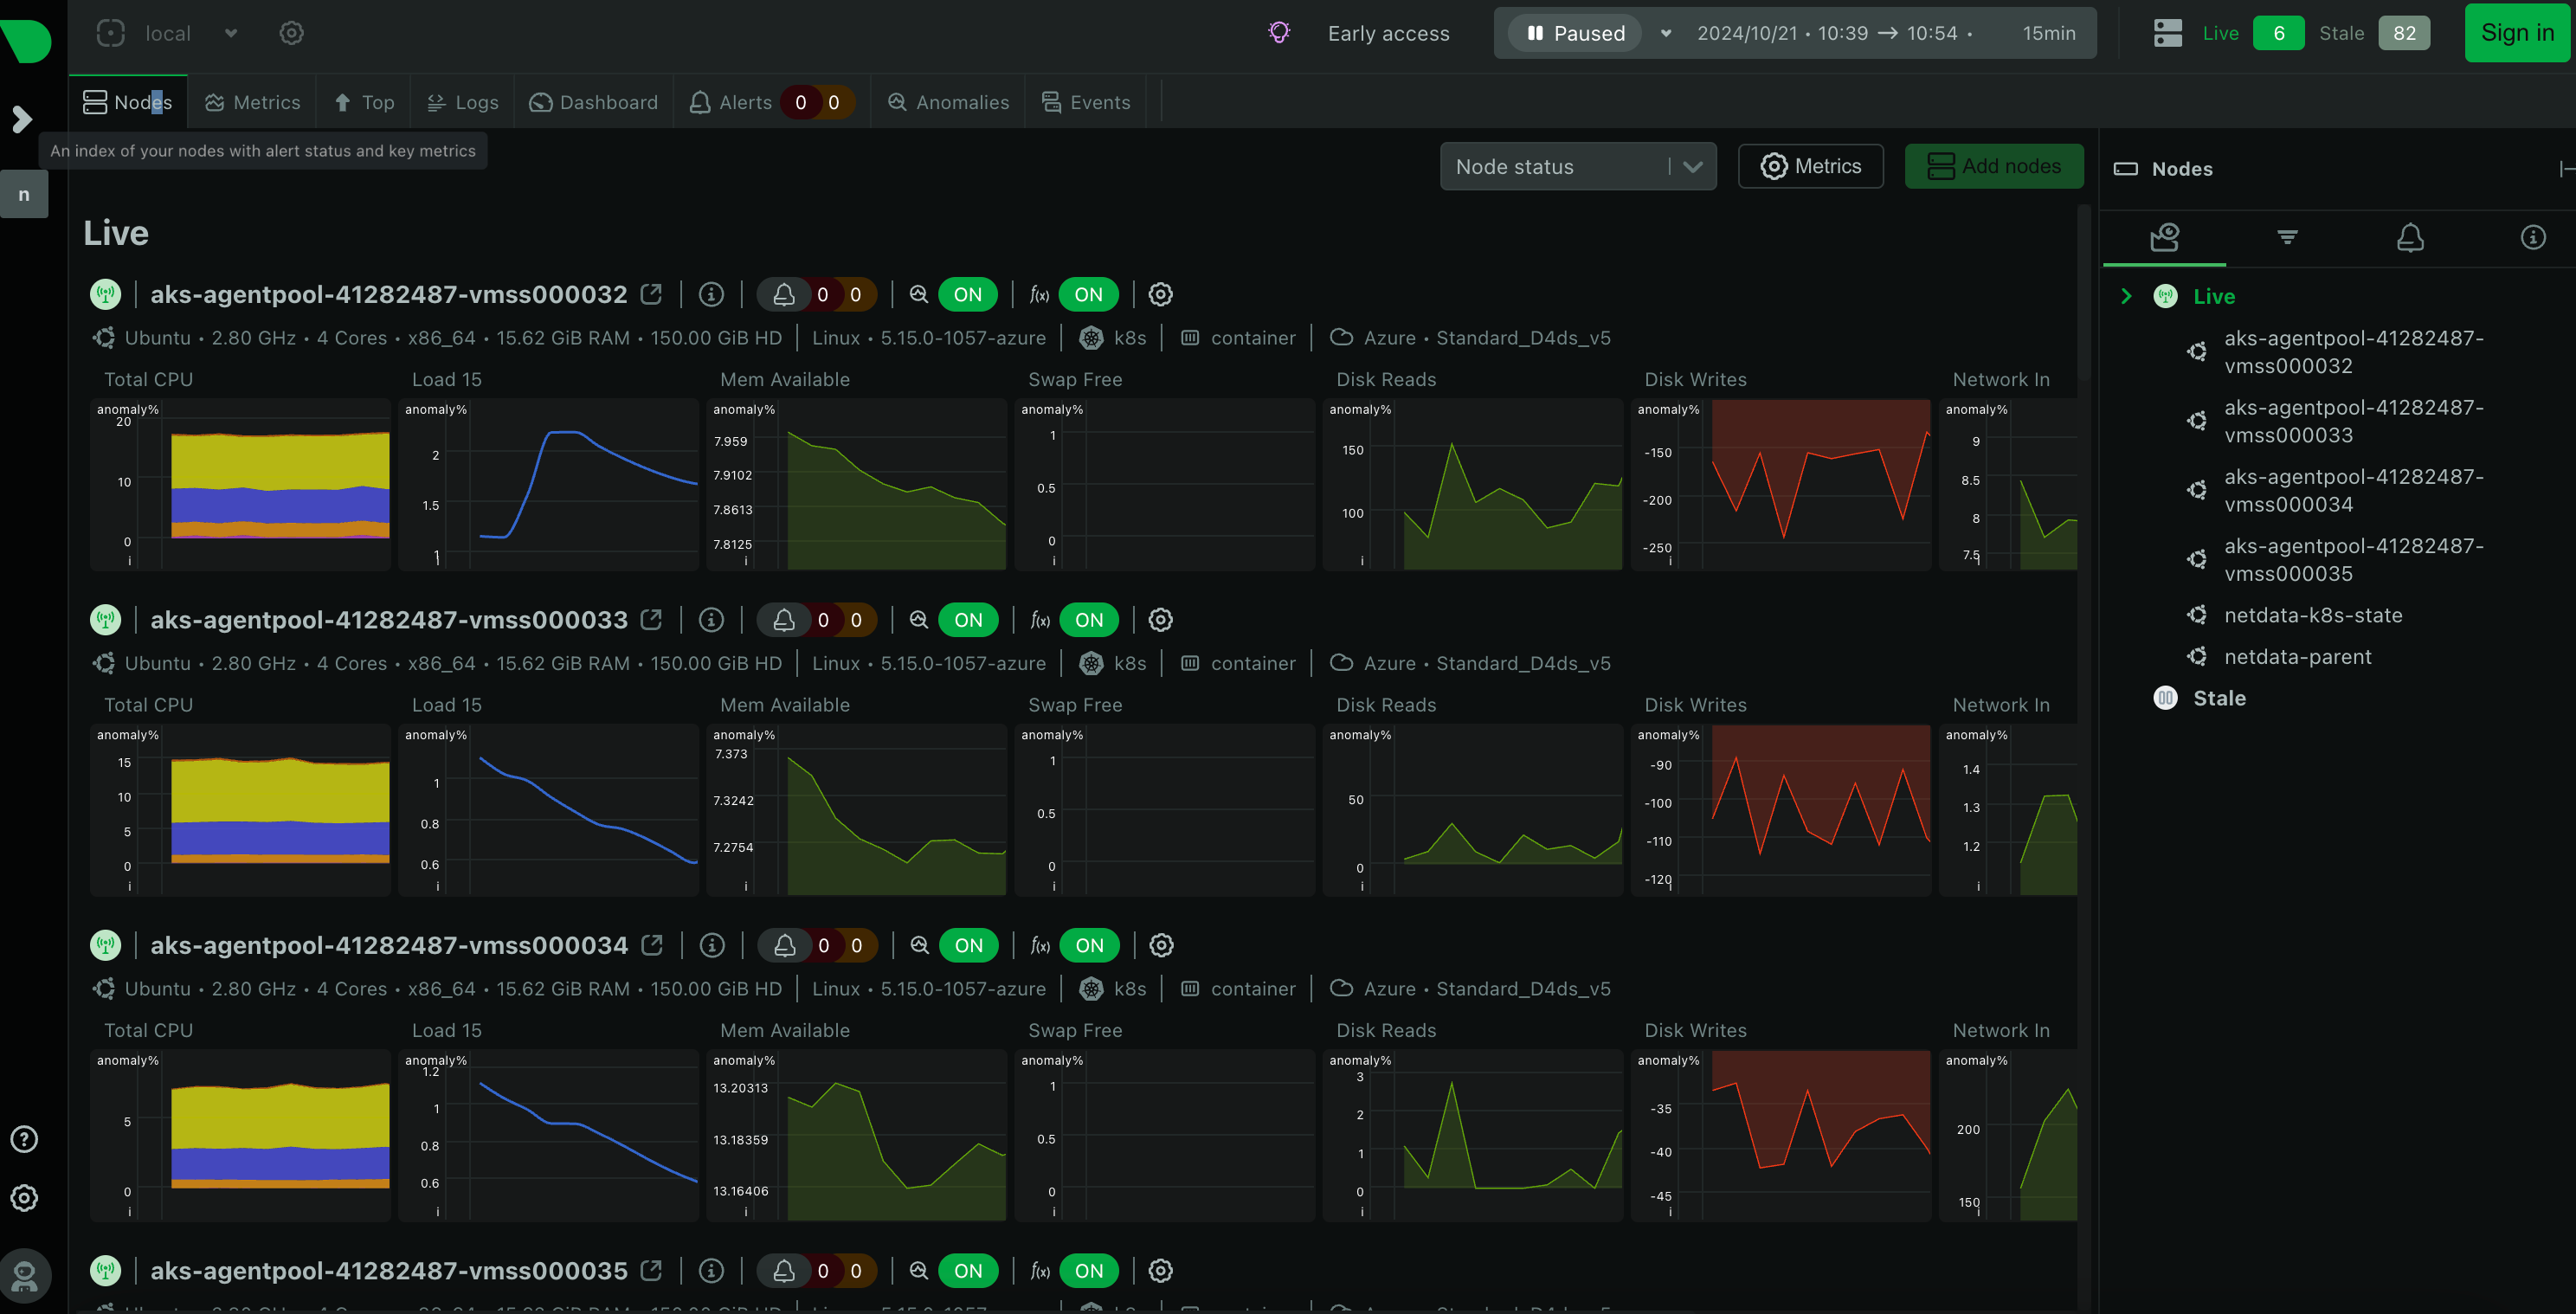Image resolution: width=2576 pixels, height=1314 pixels.
Task: Open the help question mark icon
Action: pos(24,1139)
